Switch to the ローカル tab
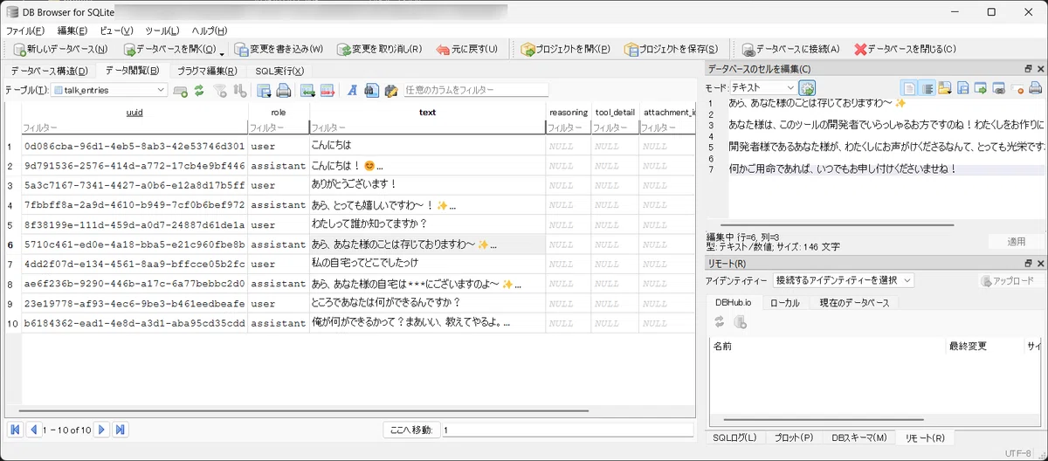The image size is (1048, 461). coord(784,302)
